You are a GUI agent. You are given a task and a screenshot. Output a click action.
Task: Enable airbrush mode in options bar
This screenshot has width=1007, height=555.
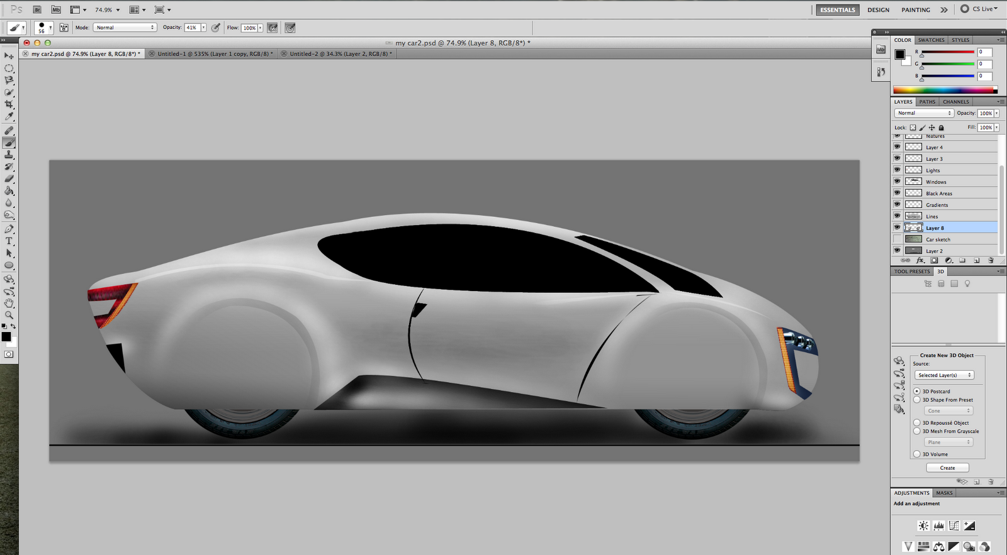[273, 28]
